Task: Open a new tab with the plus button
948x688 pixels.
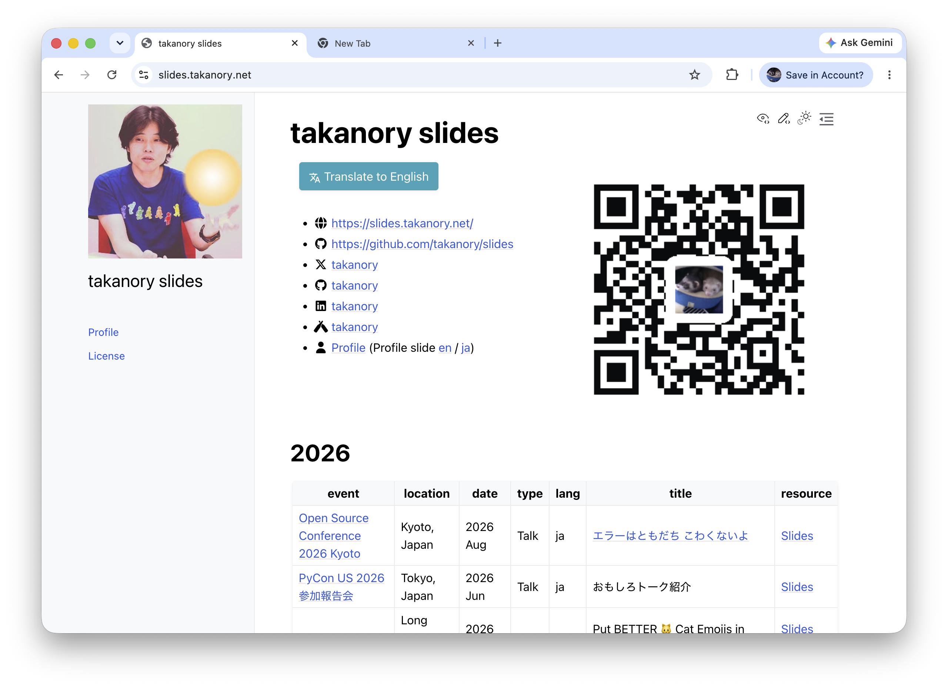Action: [x=497, y=43]
